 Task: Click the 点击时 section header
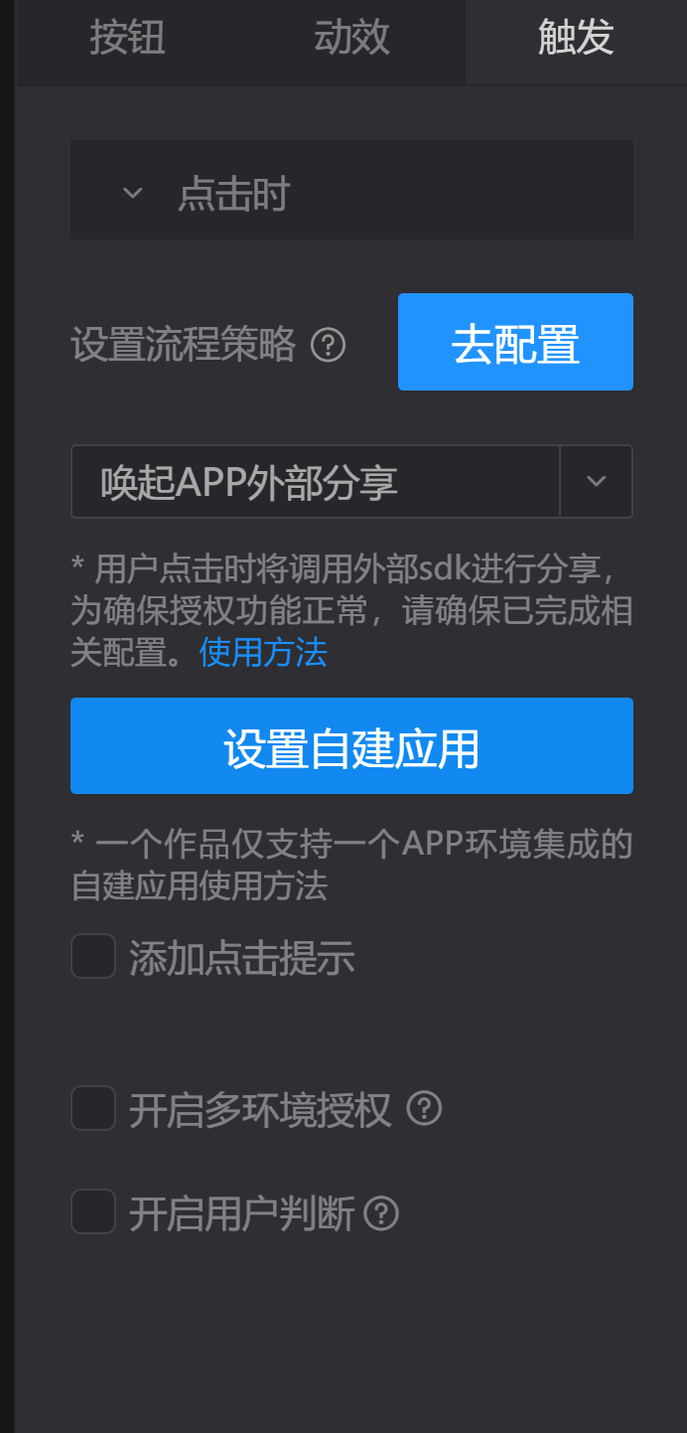351,190
